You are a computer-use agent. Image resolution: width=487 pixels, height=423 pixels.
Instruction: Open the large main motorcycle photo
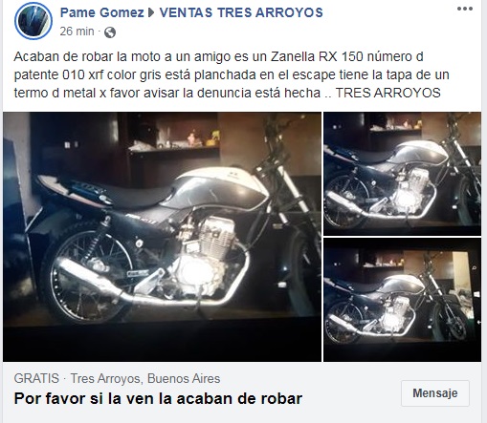click(162, 237)
